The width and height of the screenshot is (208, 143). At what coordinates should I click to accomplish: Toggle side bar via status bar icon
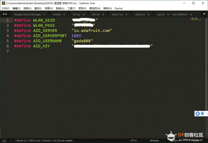tap(4, 141)
